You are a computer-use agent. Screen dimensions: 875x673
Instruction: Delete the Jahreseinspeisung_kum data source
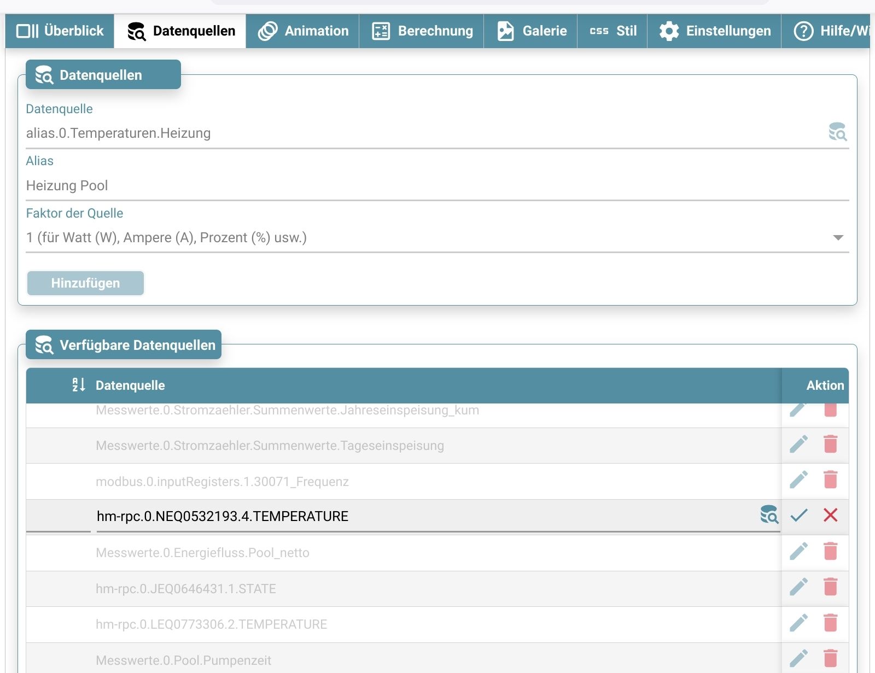click(831, 409)
